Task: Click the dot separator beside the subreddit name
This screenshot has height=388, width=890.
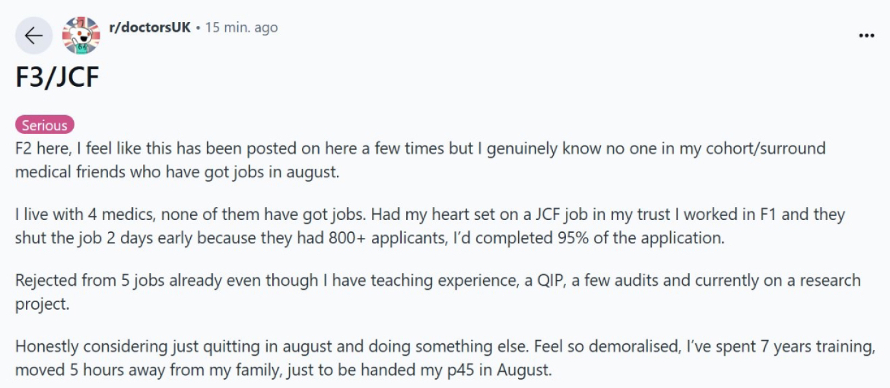Action: [x=198, y=27]
